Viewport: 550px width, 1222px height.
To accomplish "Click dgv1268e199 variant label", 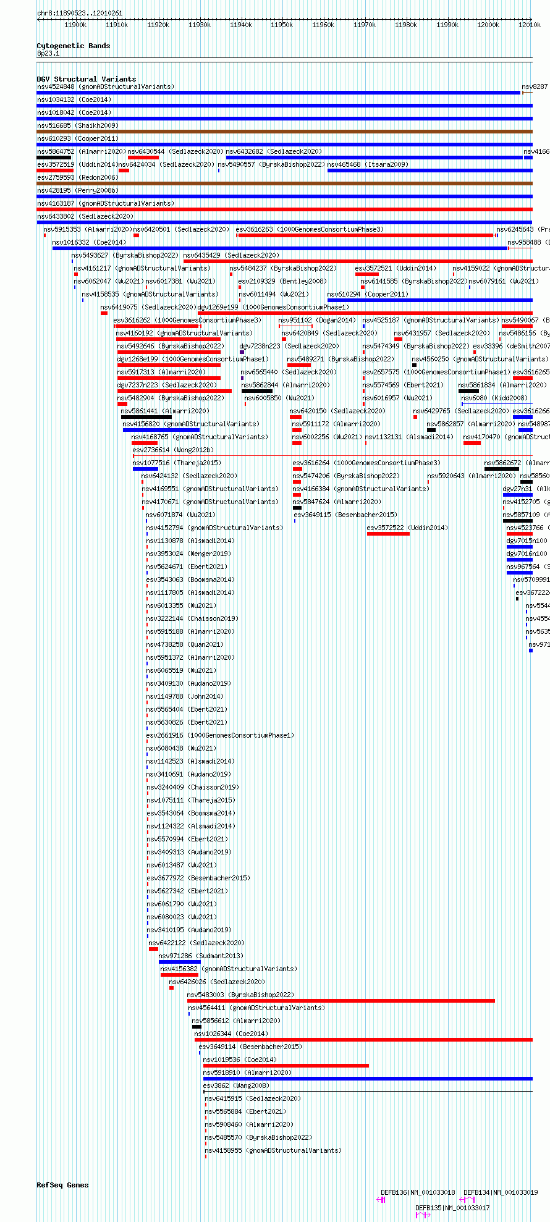I will tap(193, 359).
